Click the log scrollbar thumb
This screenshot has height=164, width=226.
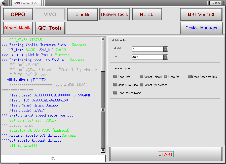coord(103,110)
